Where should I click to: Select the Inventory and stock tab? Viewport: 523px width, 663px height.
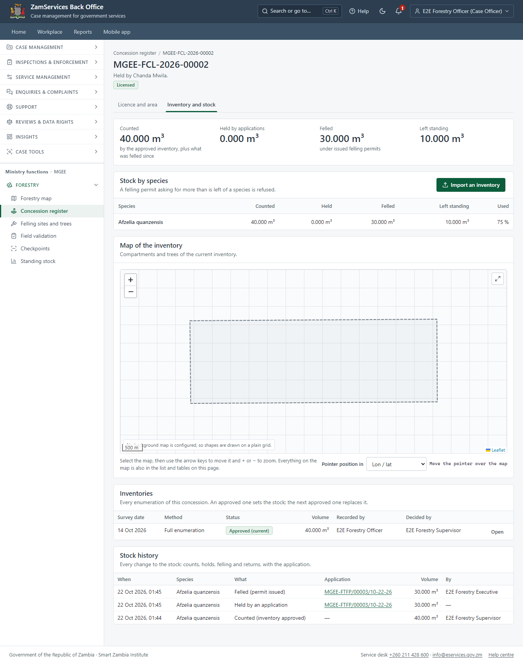pyautogui.click(x=191, y=105)
